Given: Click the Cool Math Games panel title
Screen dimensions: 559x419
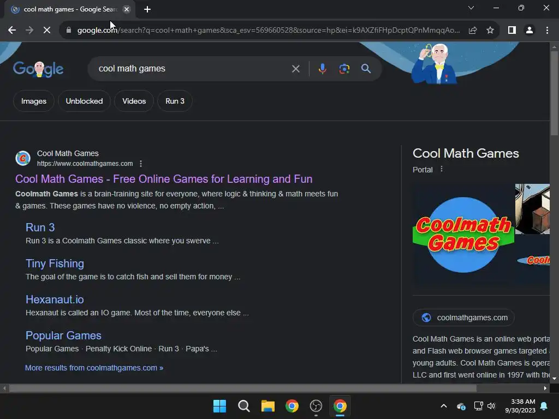Looking at the screenshot, I should point(466,153).
